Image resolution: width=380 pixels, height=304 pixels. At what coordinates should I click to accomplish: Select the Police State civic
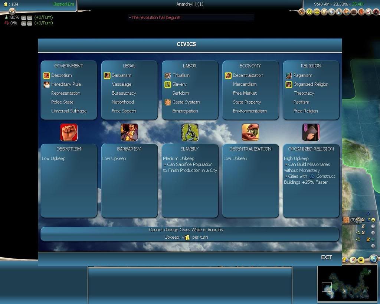coord(62,102)
